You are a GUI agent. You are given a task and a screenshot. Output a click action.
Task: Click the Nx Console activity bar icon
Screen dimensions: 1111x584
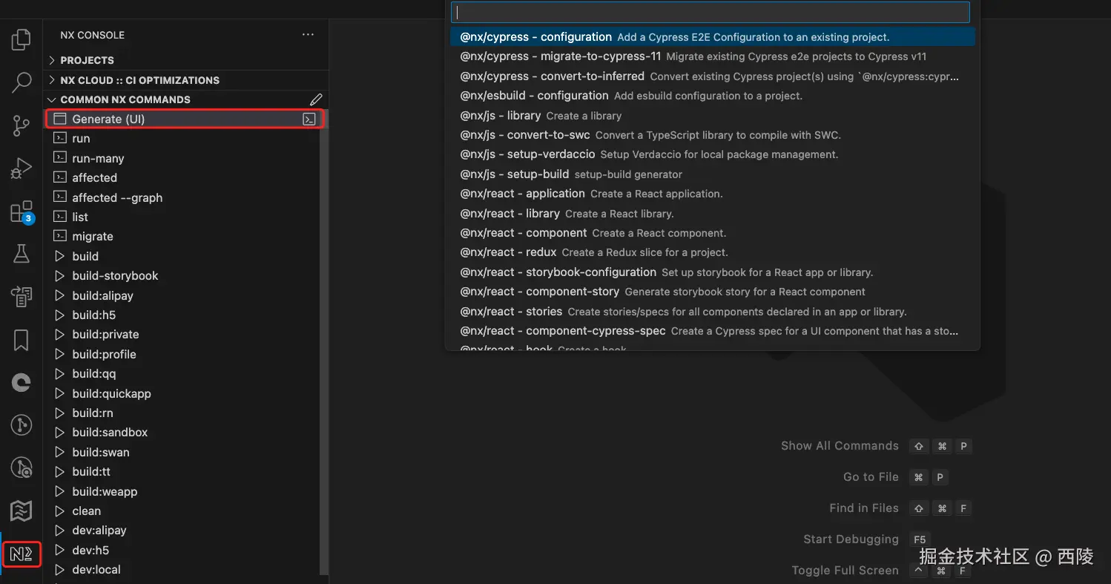click(22, 554)
